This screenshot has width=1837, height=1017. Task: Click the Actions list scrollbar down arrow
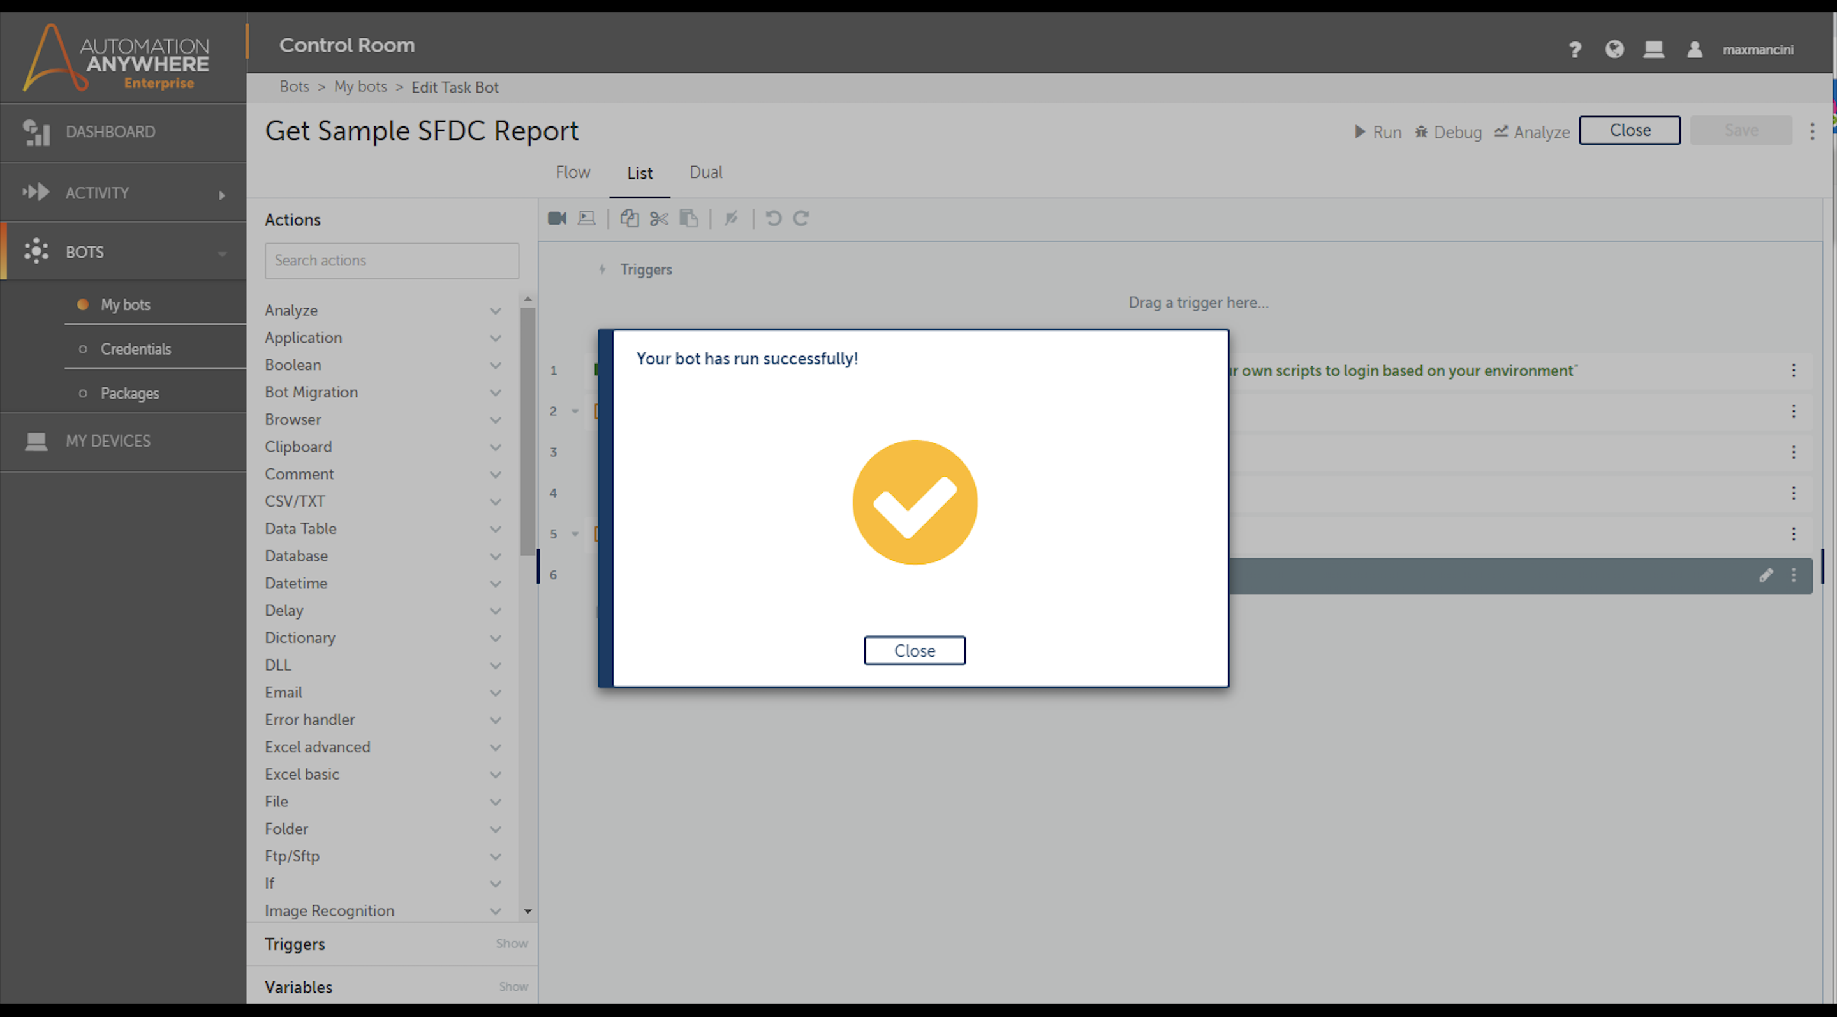pyautogui.click(x=527, y=910)
